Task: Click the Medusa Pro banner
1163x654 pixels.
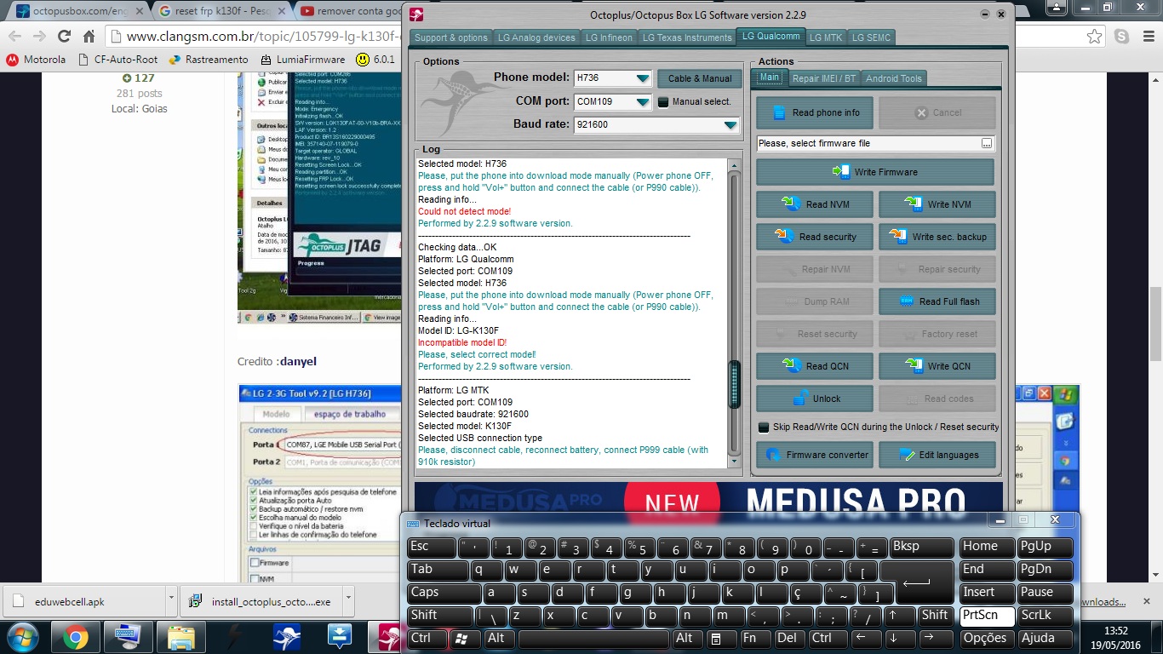Action: pyautogui.click(x=708, y=496)
